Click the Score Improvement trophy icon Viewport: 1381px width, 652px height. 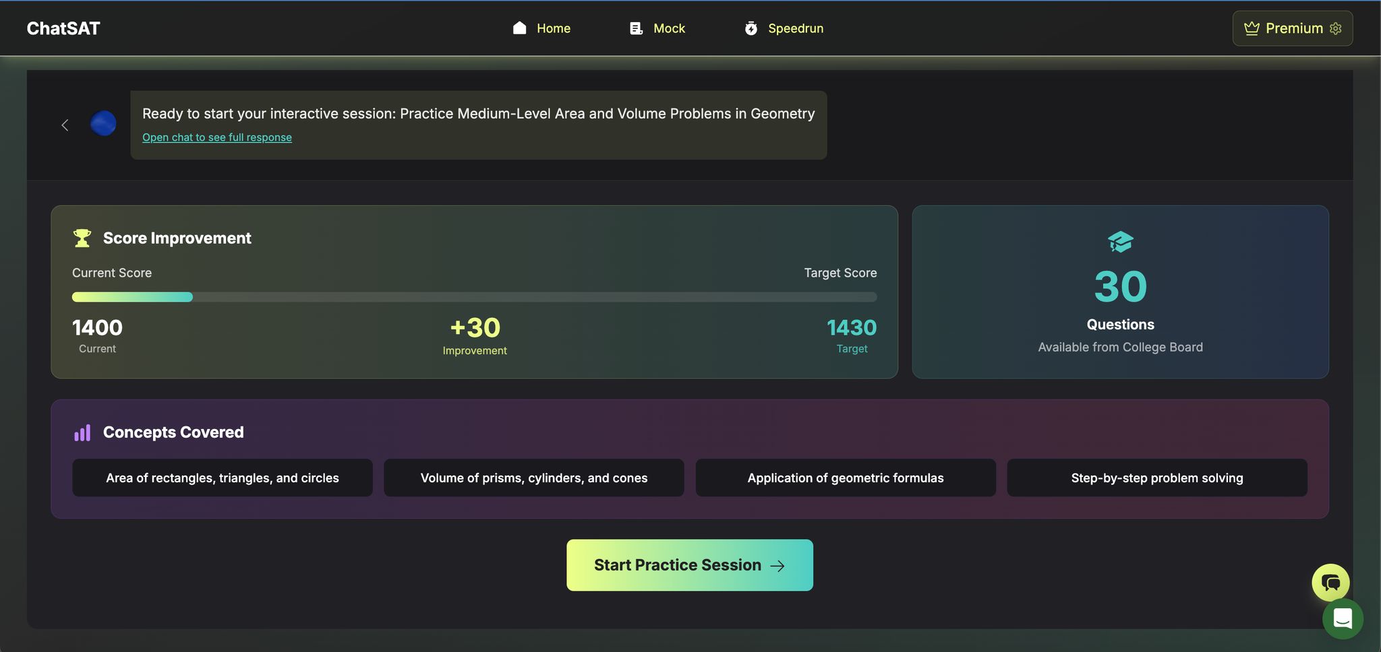coord(82,238)
